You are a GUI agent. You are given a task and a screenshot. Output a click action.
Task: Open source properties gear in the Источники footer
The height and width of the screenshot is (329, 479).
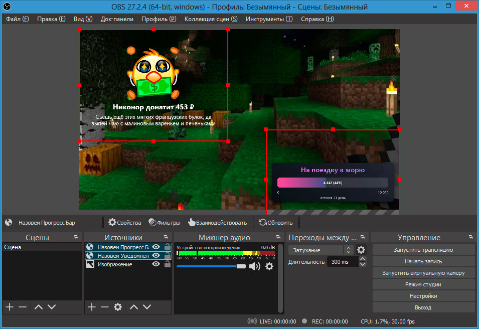(x=118, y=307)
